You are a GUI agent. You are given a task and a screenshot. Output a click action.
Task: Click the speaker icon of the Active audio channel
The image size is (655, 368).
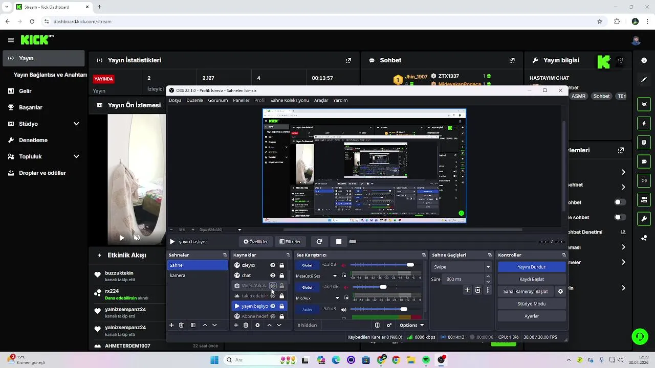[344, 309]
